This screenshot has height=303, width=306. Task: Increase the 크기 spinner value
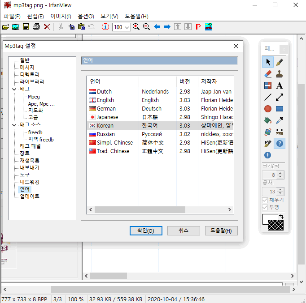pyautogui.click(x=280, y=173)
